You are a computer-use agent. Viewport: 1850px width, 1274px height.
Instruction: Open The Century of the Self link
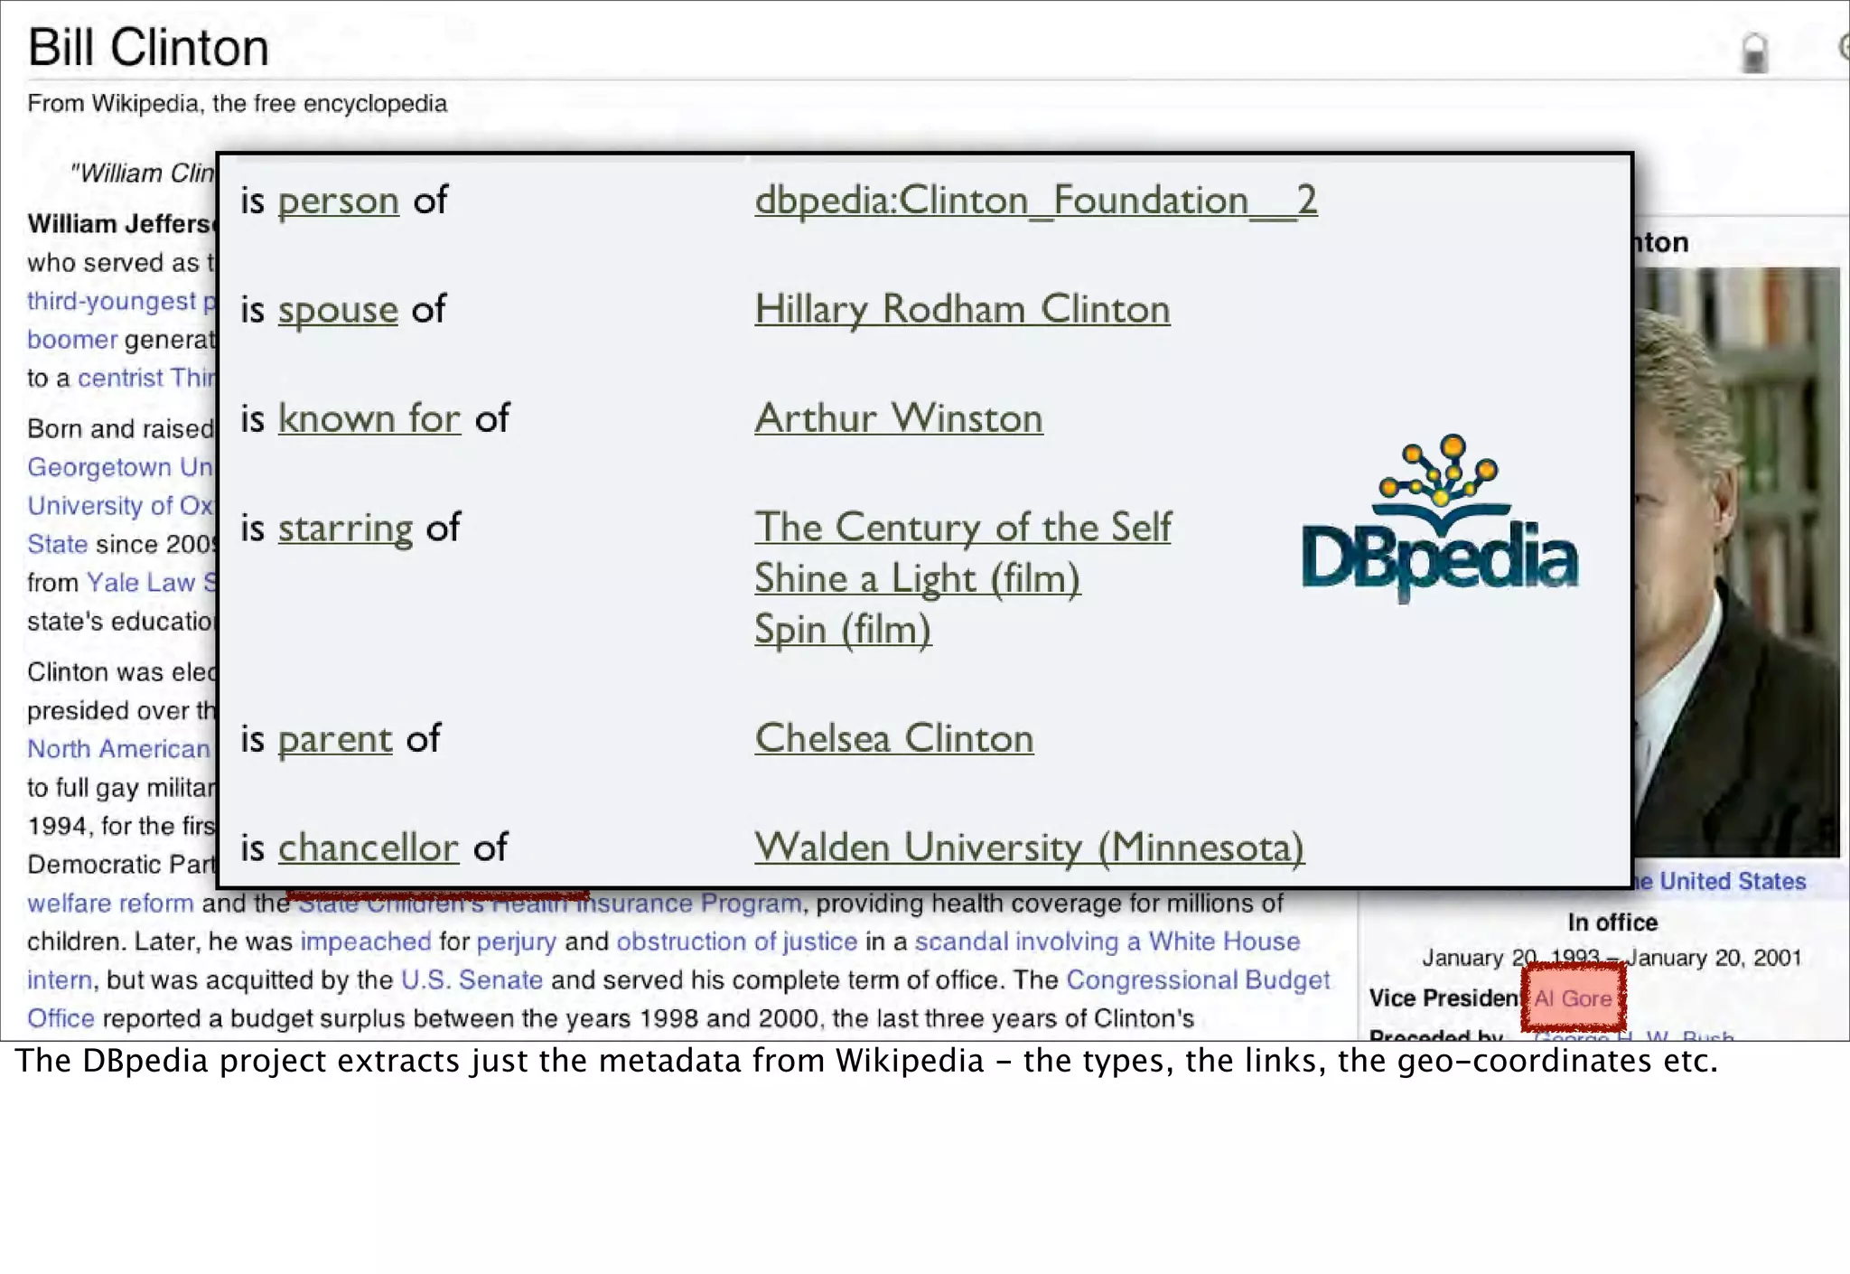962,527
